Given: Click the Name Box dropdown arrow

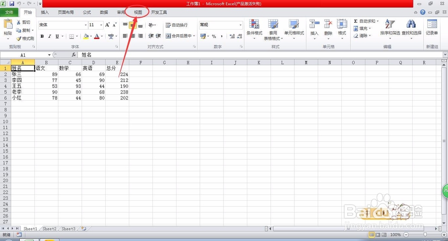Looking at the screenshot, I should point(49,55).
